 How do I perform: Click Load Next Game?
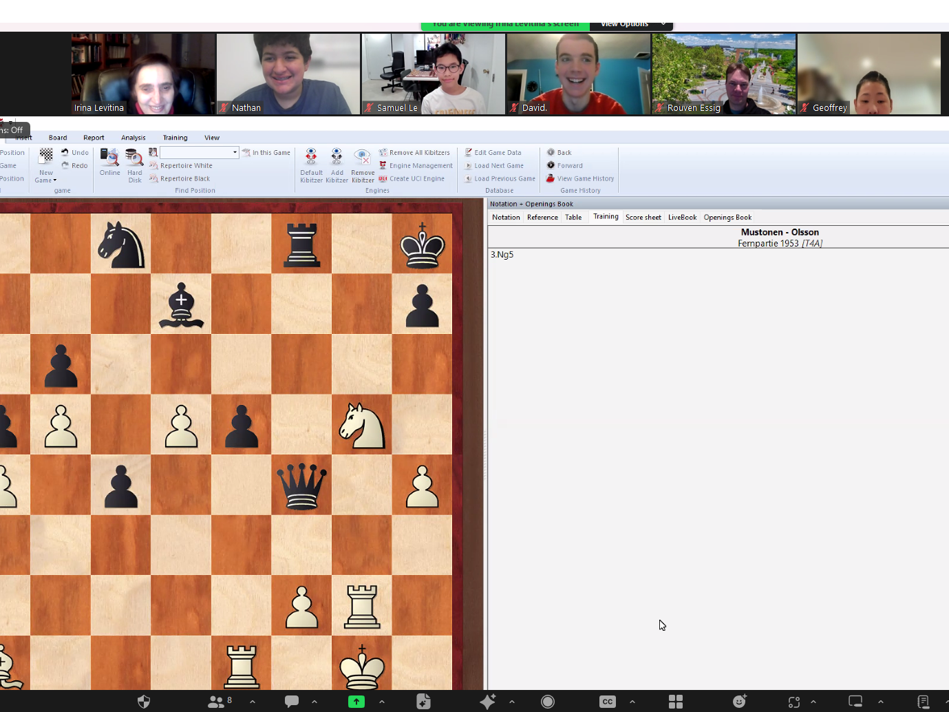[x=498, y=166]
